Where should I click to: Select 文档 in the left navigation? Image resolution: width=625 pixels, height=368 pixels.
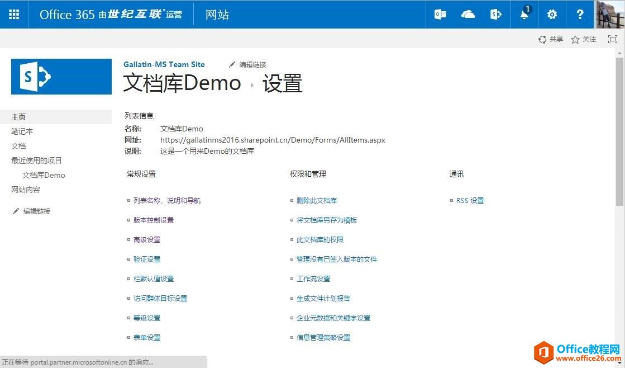tap(18, 146)
